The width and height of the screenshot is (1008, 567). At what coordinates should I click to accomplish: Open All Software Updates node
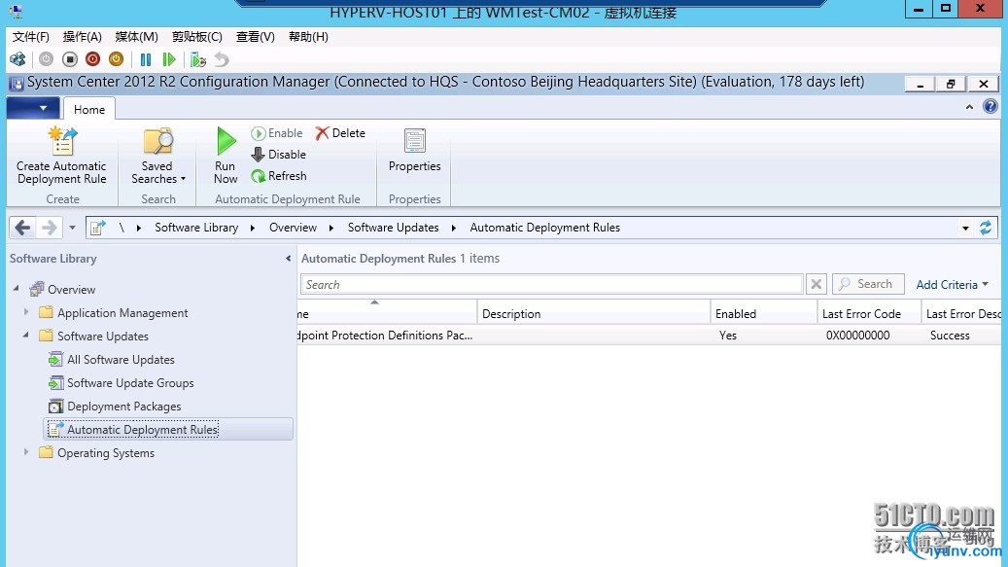pyautogui.click(x=121, y=359)
